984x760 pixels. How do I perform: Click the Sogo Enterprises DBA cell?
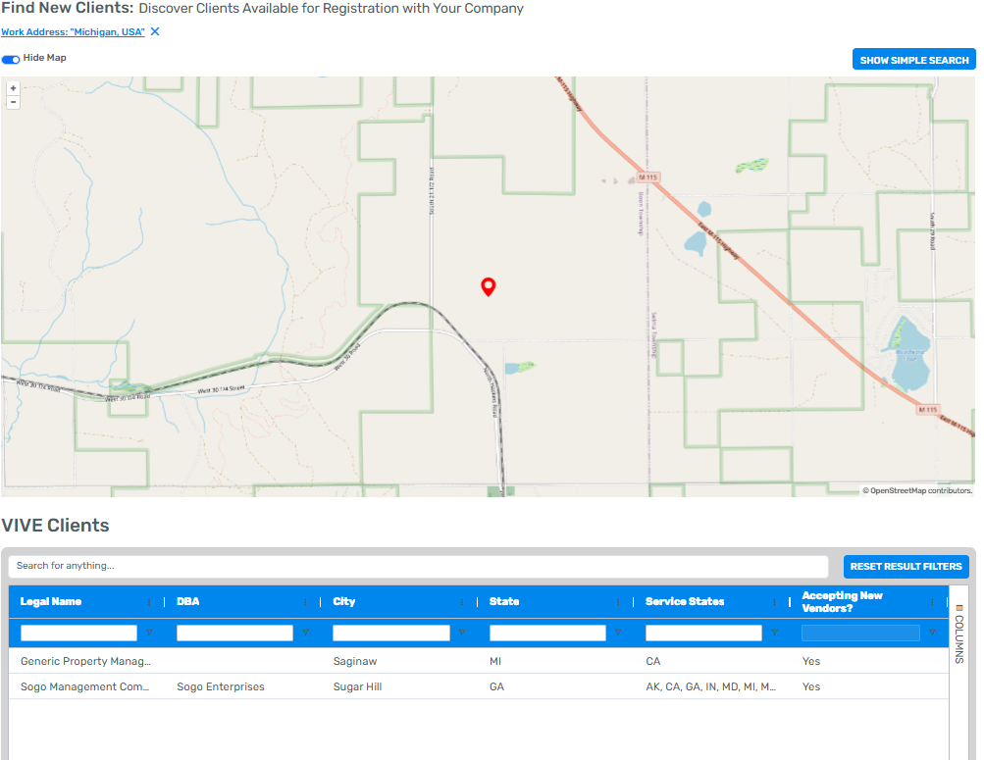pos(221,686)
